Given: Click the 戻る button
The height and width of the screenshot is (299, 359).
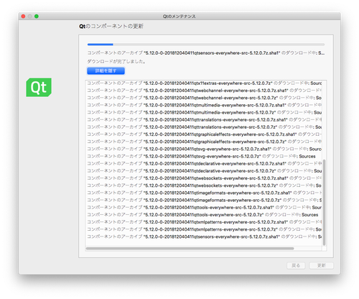Looking at the screenshot, I should (296, 265).
